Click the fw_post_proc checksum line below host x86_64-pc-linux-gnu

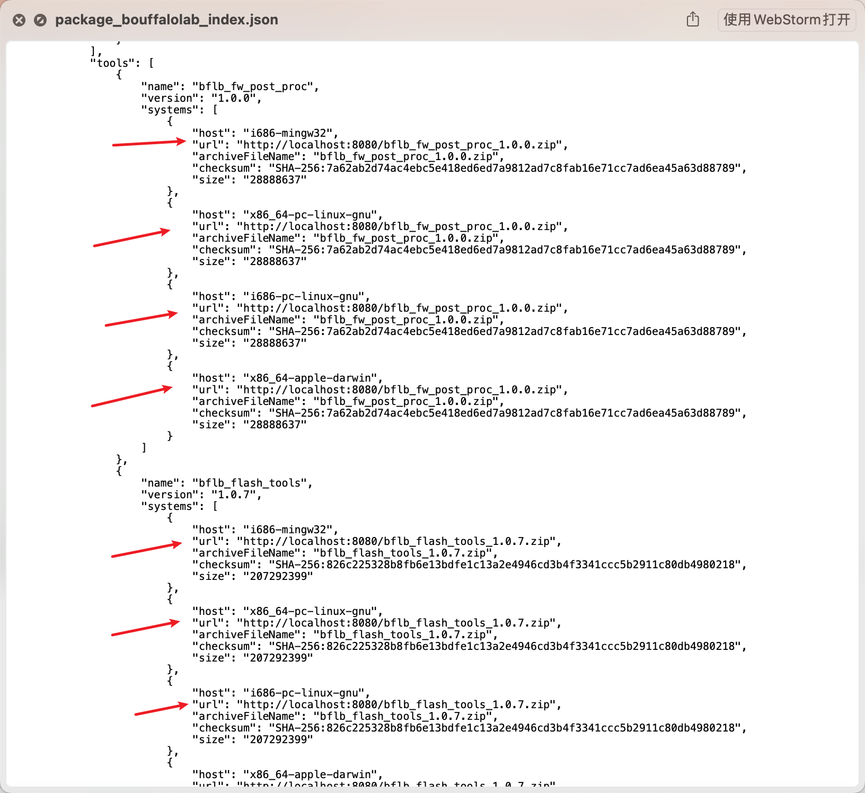click(469, 250)
